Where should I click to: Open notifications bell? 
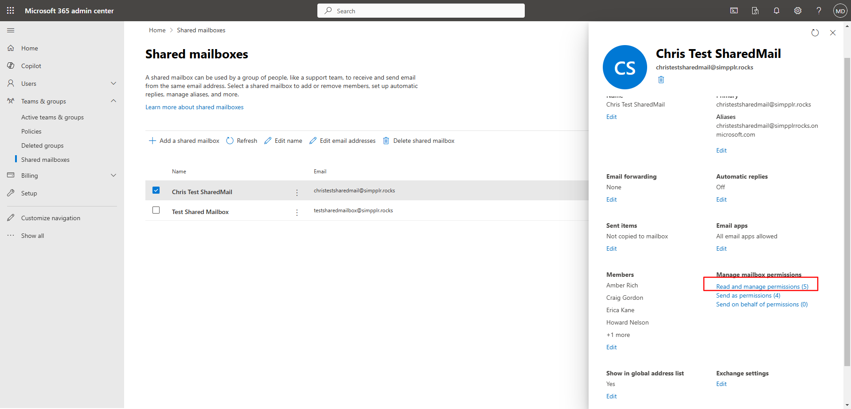(x=776, y=10)
